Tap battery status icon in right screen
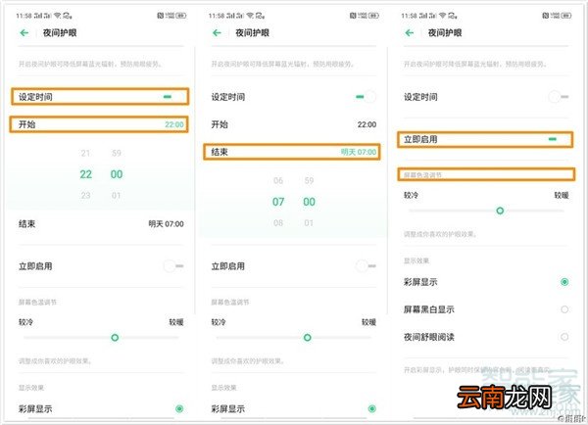588x425 pixels. coord(566,16)
